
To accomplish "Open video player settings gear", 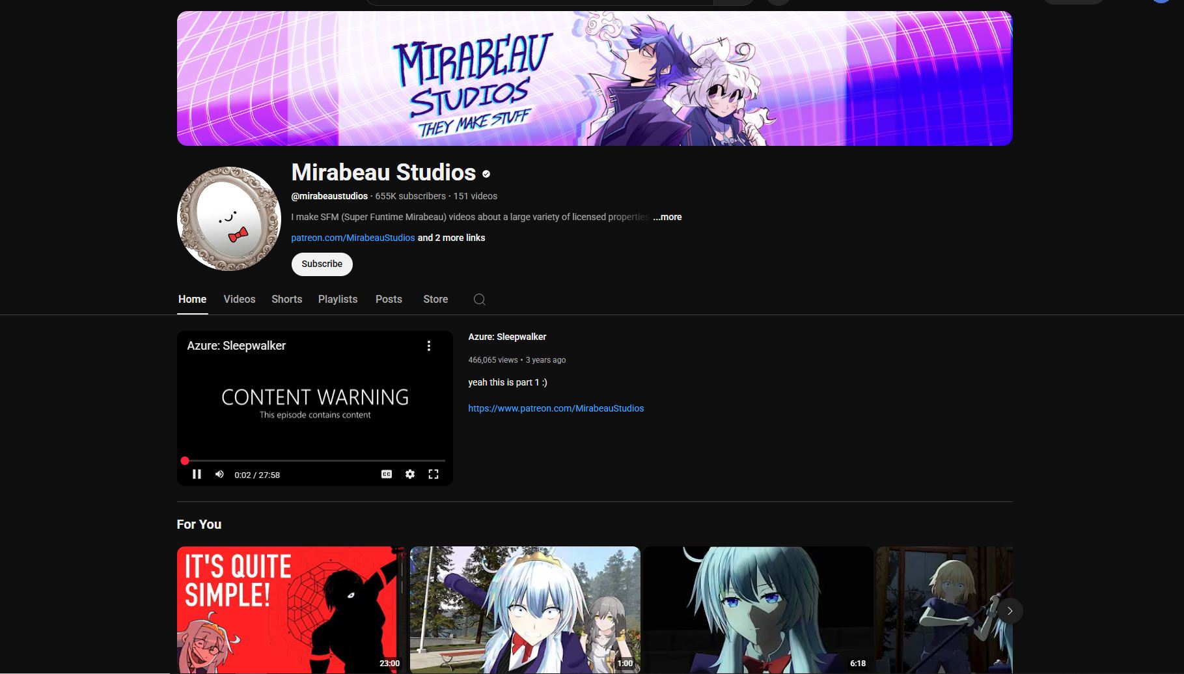I will point(409,474).
